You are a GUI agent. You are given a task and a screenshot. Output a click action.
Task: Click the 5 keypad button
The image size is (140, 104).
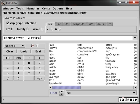coord(29,68)
